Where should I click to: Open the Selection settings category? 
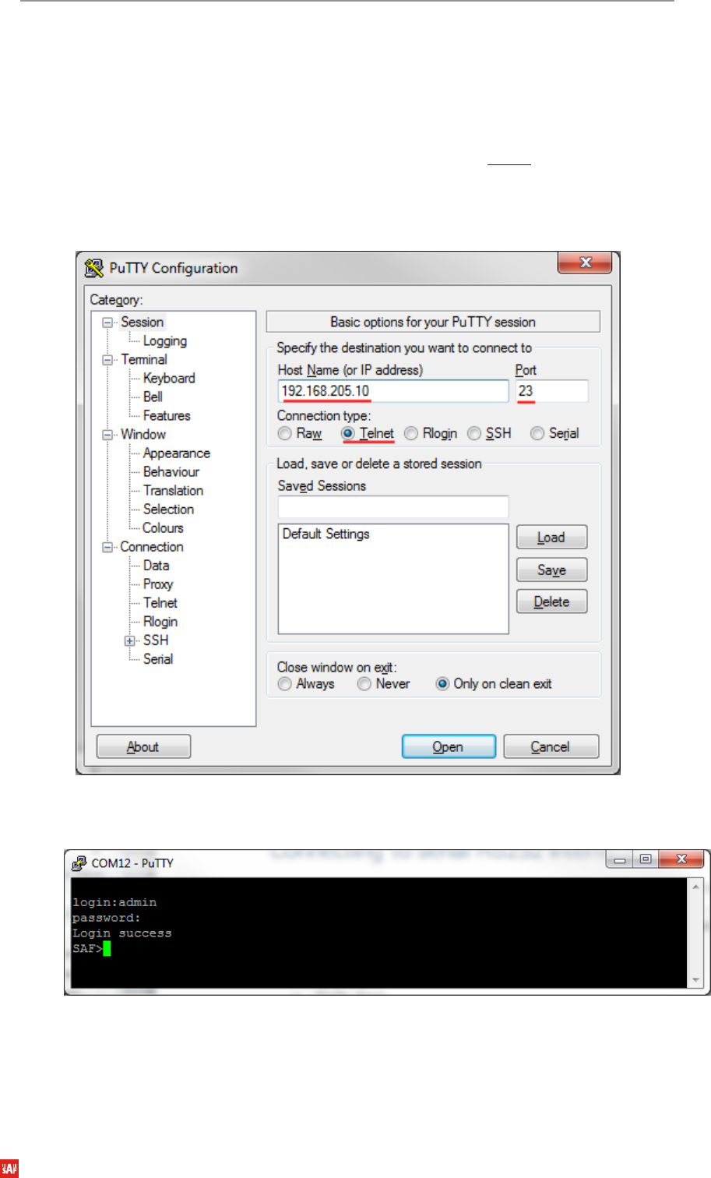point(168,510)
